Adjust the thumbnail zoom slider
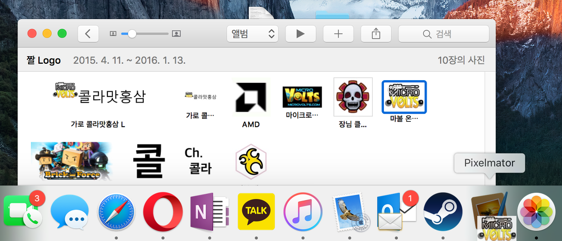Viewport: 562px width, 241px height. [x=132, y=34]
